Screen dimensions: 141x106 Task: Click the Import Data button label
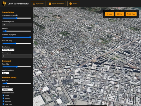click(40, 4)
